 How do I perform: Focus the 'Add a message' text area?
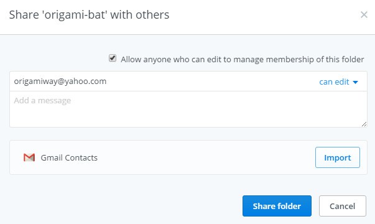tap(188, 109)
